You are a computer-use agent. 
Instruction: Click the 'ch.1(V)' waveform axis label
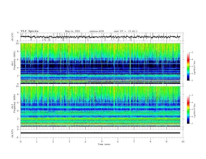12,37
